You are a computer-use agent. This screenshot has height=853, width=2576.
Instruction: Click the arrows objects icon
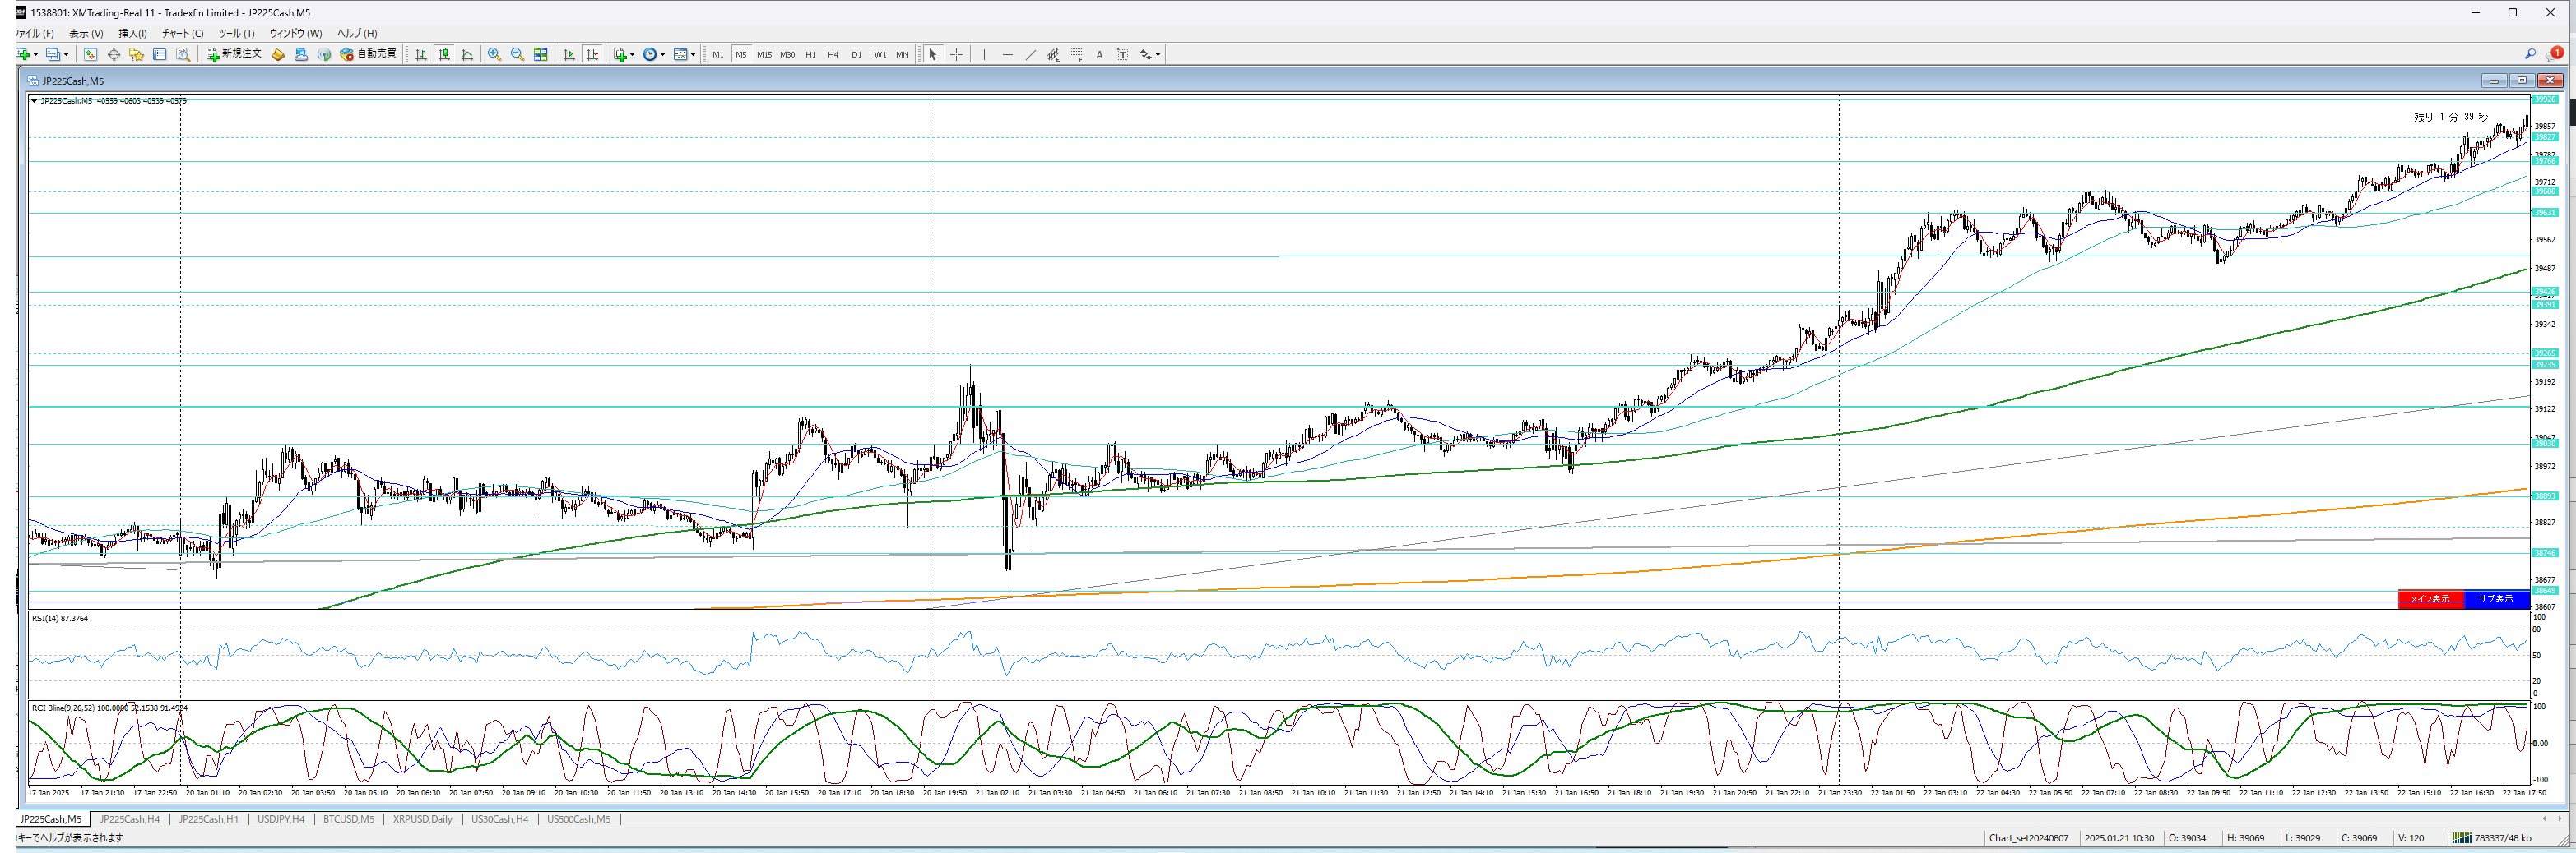1146,54
